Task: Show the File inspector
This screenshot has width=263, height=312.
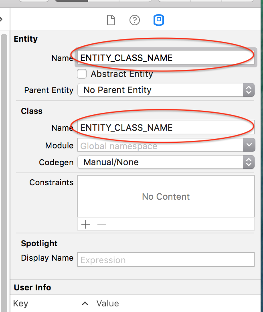Action: (x=111, y=20)
